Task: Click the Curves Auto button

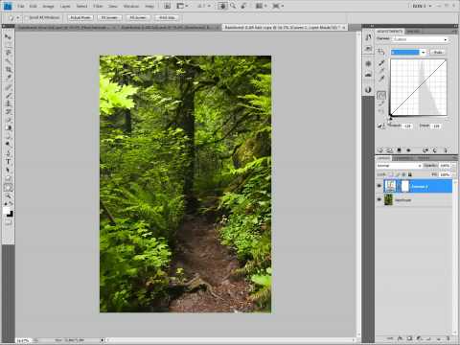Action: (438, 52)
